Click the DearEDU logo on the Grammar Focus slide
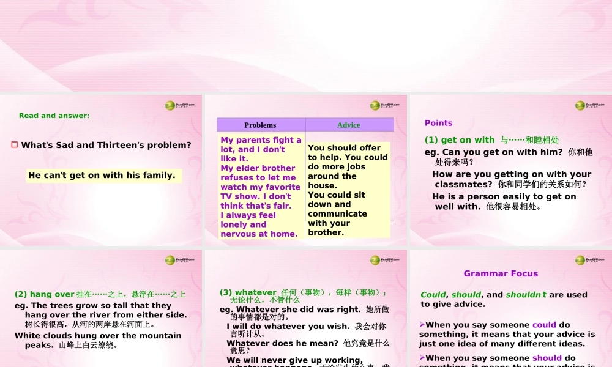 click(x=581, y=259)
